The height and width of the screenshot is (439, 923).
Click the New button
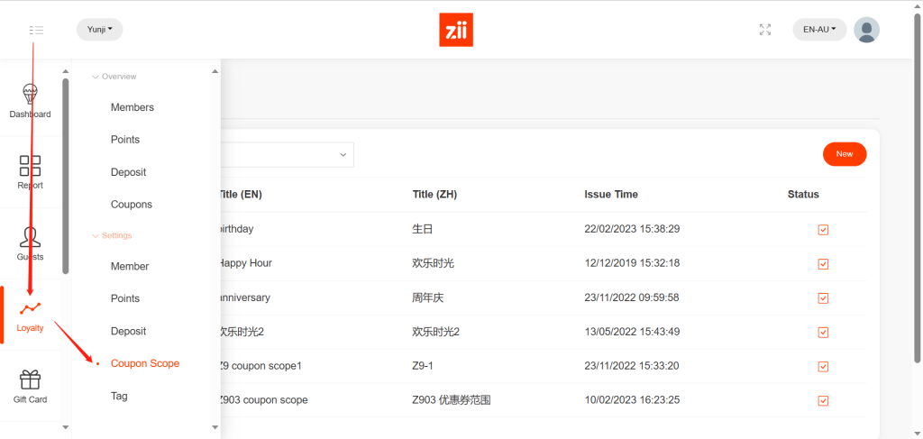point(844,154)
